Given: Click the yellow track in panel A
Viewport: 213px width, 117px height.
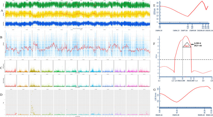Looking at the screenshot, I should click(78, 14).
